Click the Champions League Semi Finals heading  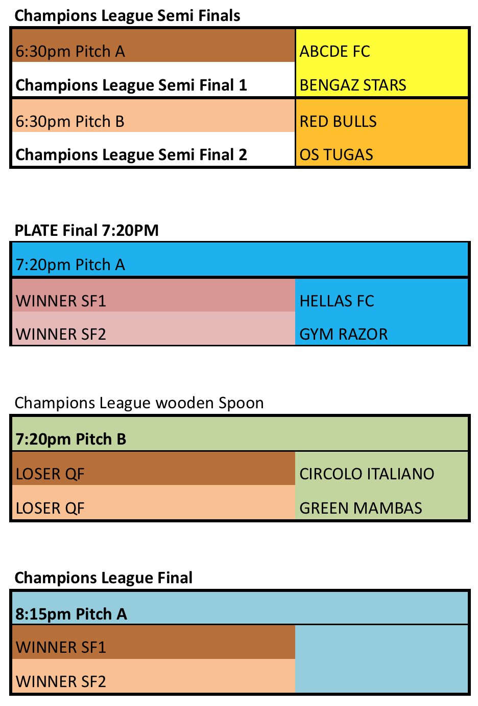[127, 16]
